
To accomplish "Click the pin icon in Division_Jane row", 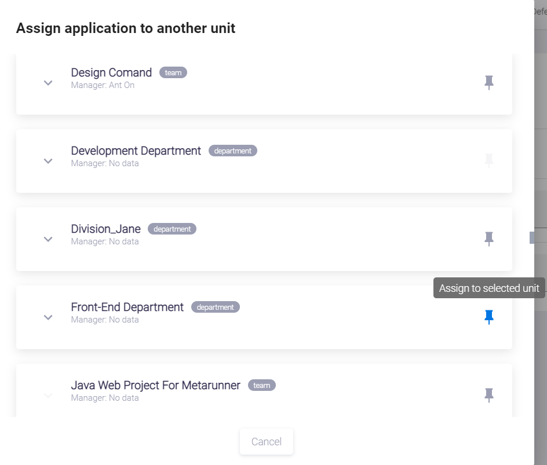I will click(489, 239).
